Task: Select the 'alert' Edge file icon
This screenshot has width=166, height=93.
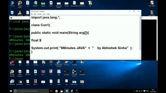Action: click(x=36, y=72)
